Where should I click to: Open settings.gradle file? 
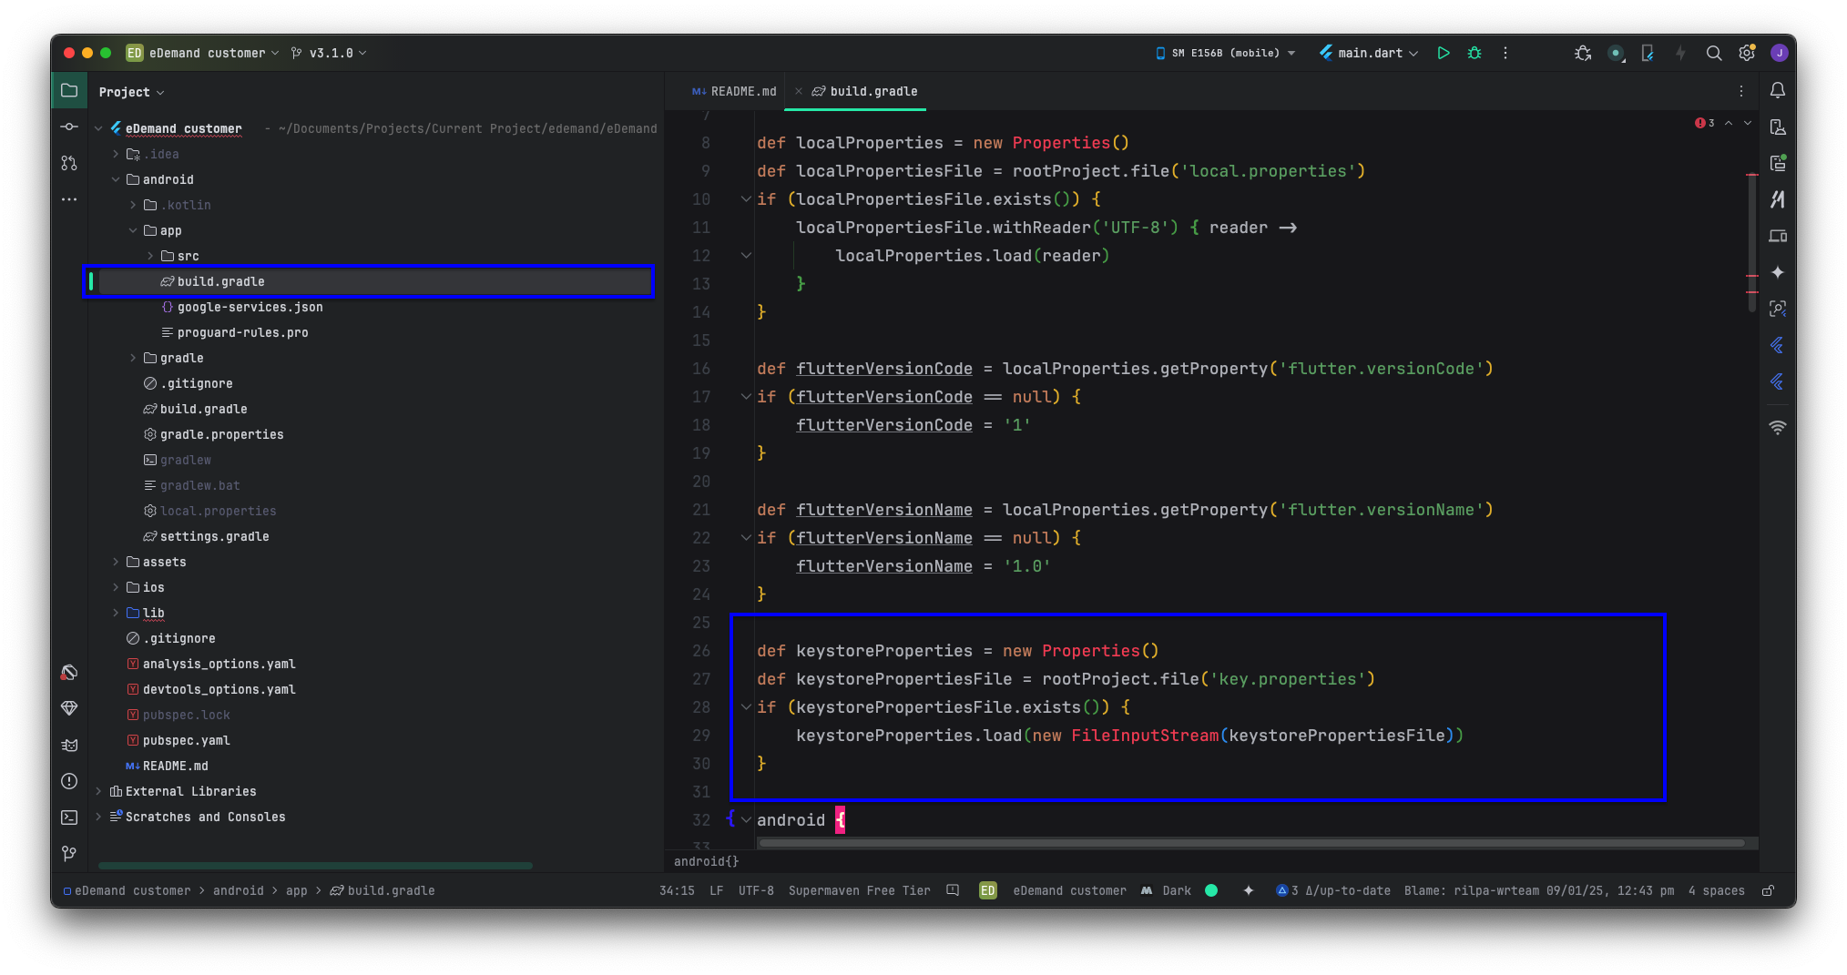point(214,536)
